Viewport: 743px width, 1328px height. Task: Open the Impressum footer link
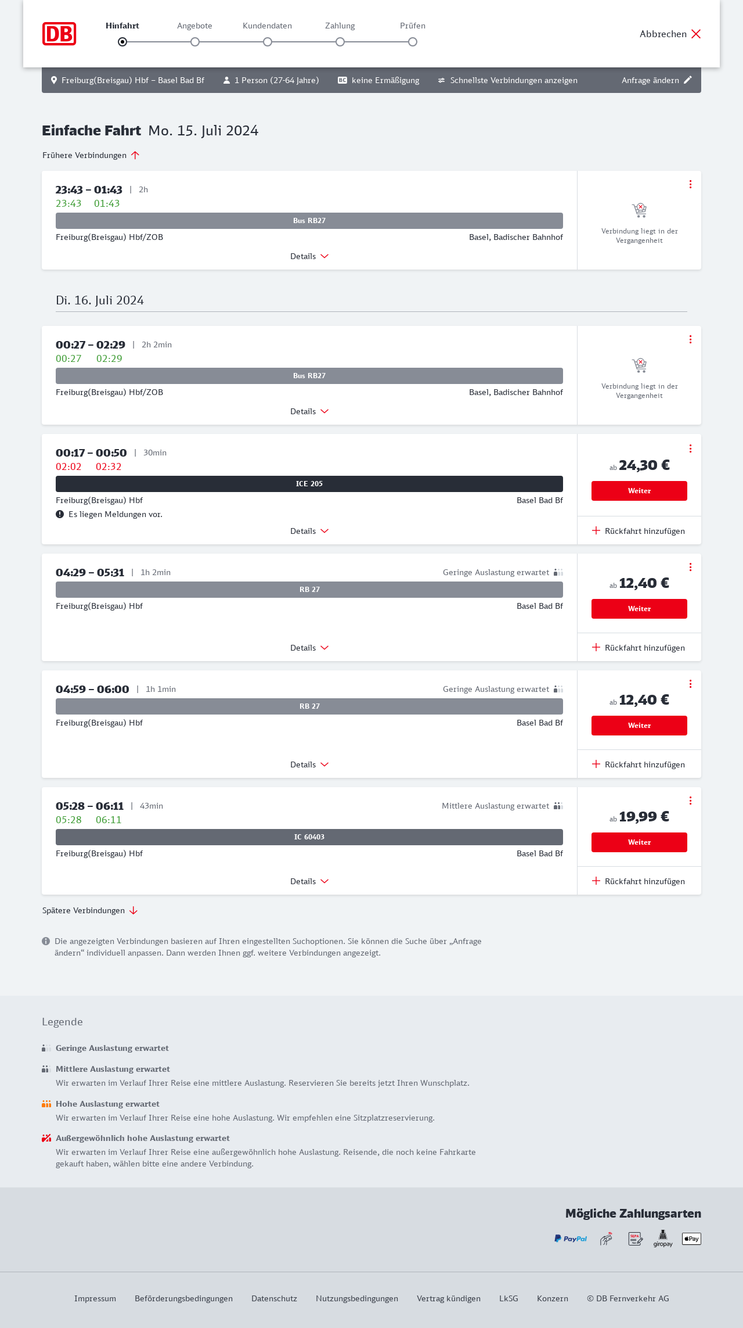[x=95, y=1298]
